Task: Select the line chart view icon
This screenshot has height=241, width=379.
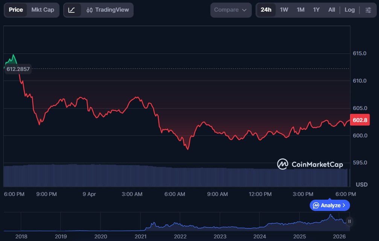Action: (x=72, y=10)
